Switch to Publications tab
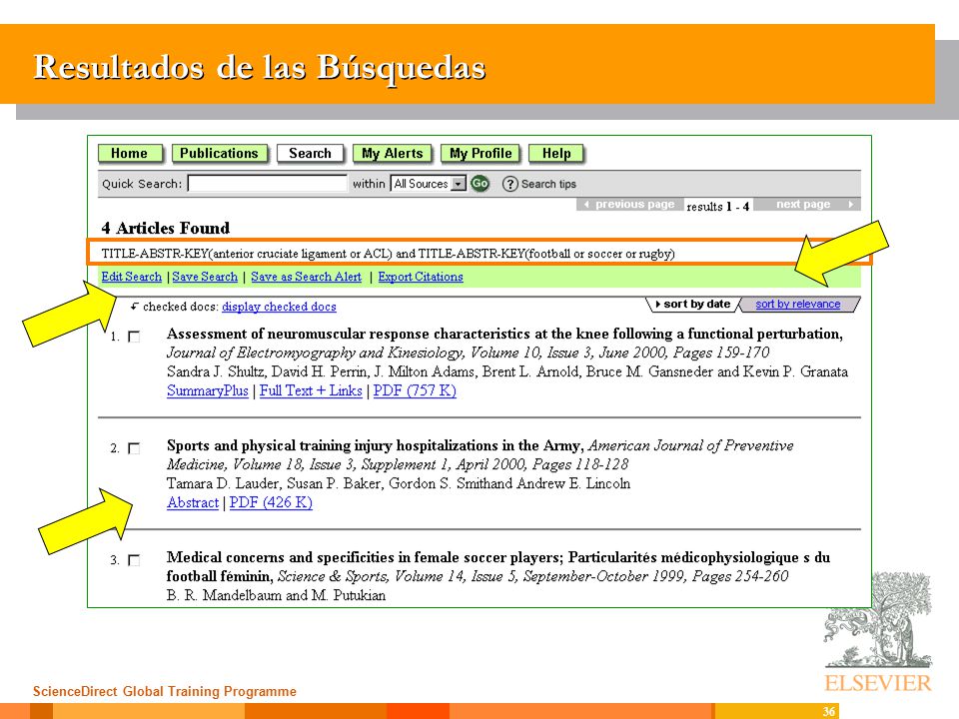The height and width of the screenshot is (719, 959). click(x=220, y=154)
